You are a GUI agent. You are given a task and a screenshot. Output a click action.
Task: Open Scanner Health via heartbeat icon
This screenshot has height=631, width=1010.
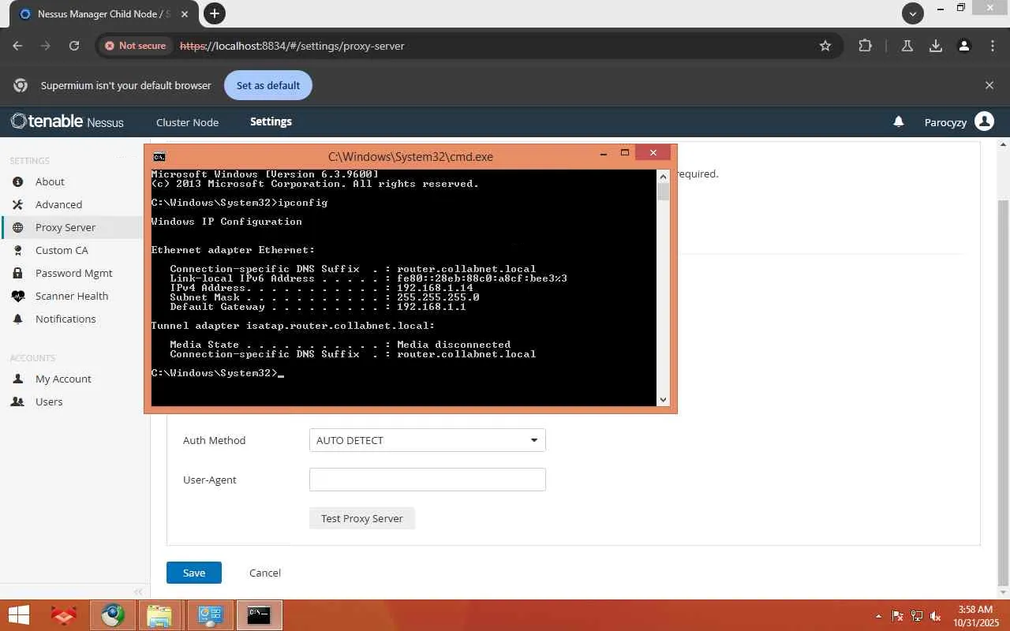(x=18, y=296)
